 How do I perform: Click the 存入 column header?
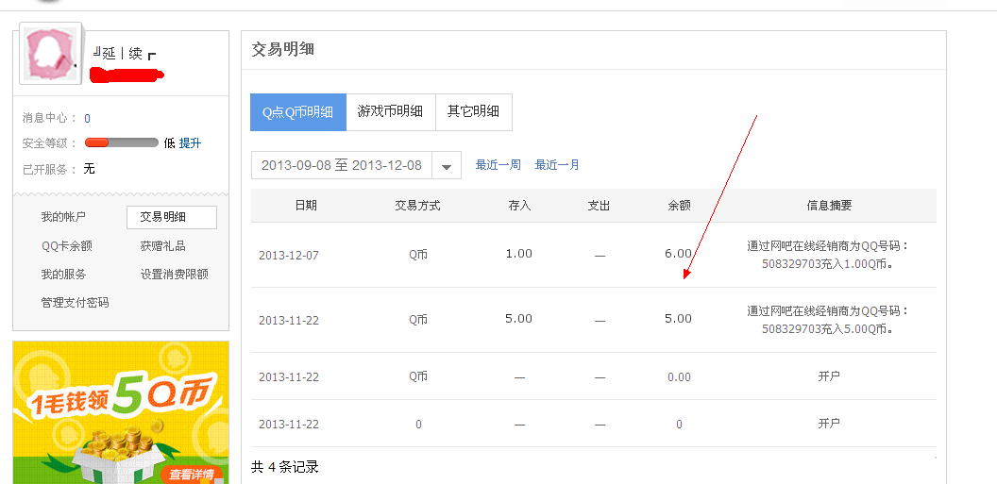[x=519, y=205]
